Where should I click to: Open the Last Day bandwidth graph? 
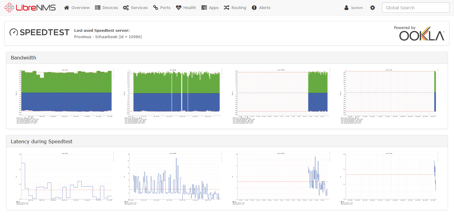coord(64,96)
